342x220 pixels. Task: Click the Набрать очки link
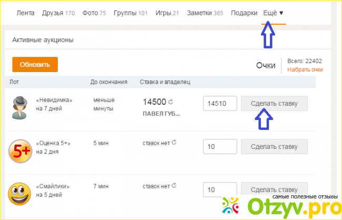pos(305,69)
